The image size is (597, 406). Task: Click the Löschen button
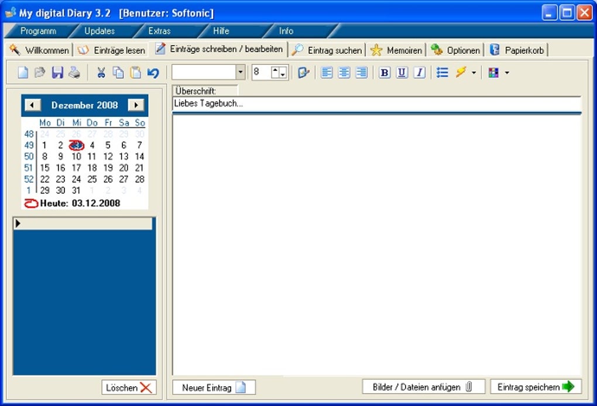(x=129, y=387)
